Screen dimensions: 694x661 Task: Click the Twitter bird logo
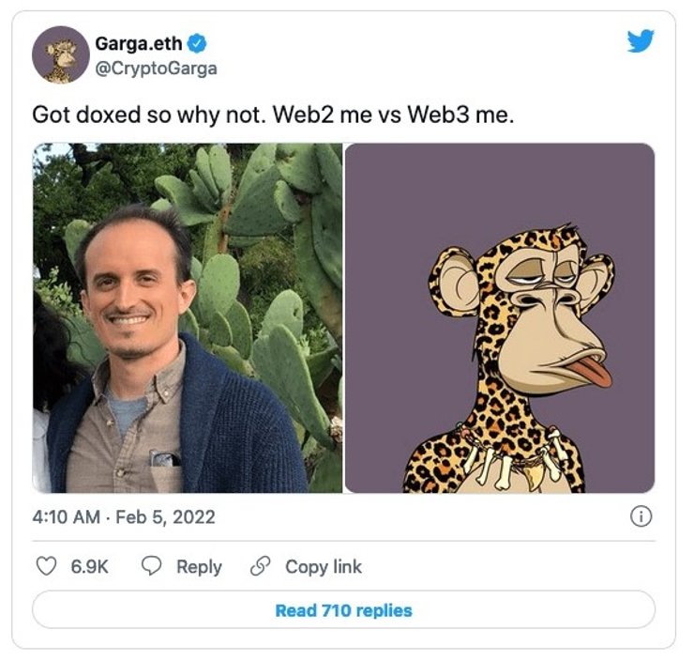click(x=640, y=40)
